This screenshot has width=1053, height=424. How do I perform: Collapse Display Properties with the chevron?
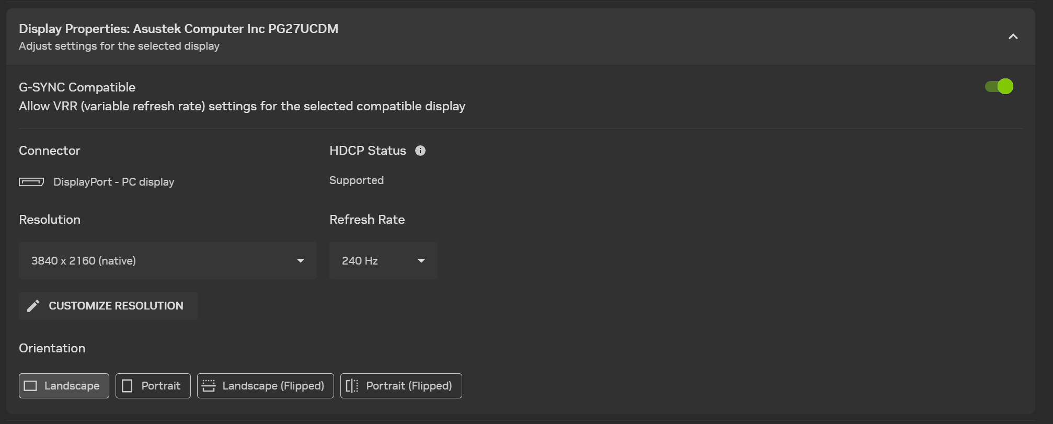(x=1013, y=37)
